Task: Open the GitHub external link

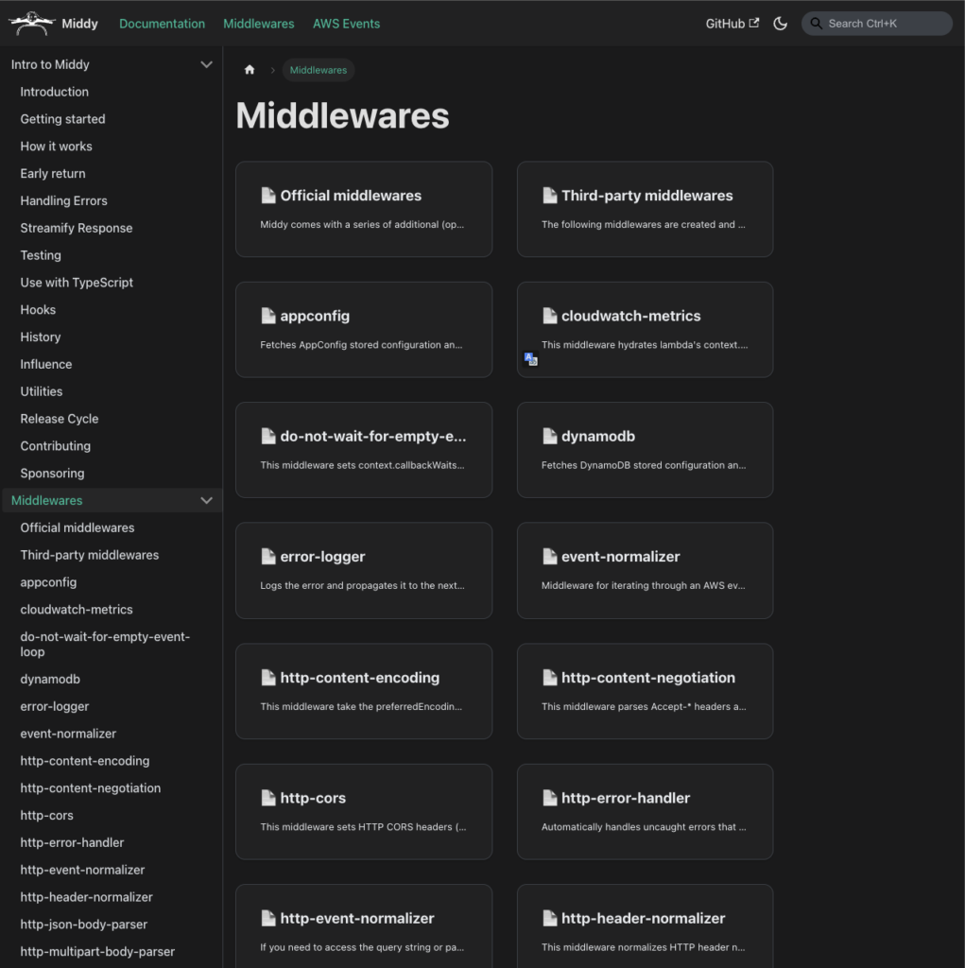Action: (x=732, y=24)
